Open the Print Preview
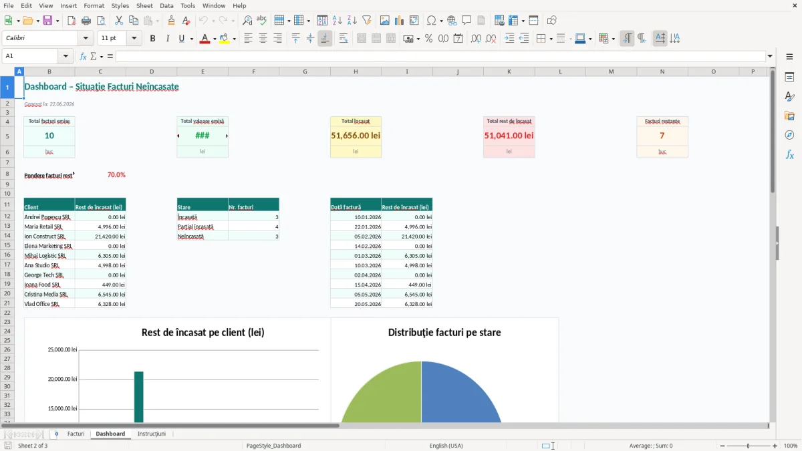 click(x=100, y=21)
